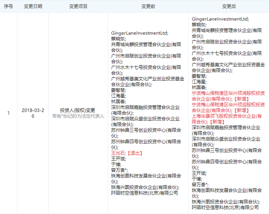
Task: Click 深圳市启赋嘉融投资管理合伙企业 in 变更后 column
Action: [x=226, y=130]
